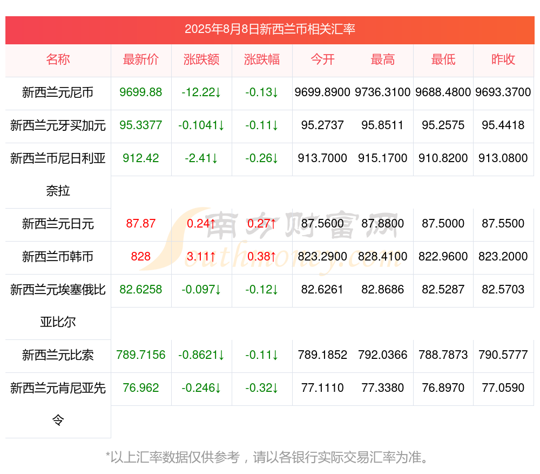Select the 今开 column header
This screenshot has width=540, height=474.
(x=322, y=59)
